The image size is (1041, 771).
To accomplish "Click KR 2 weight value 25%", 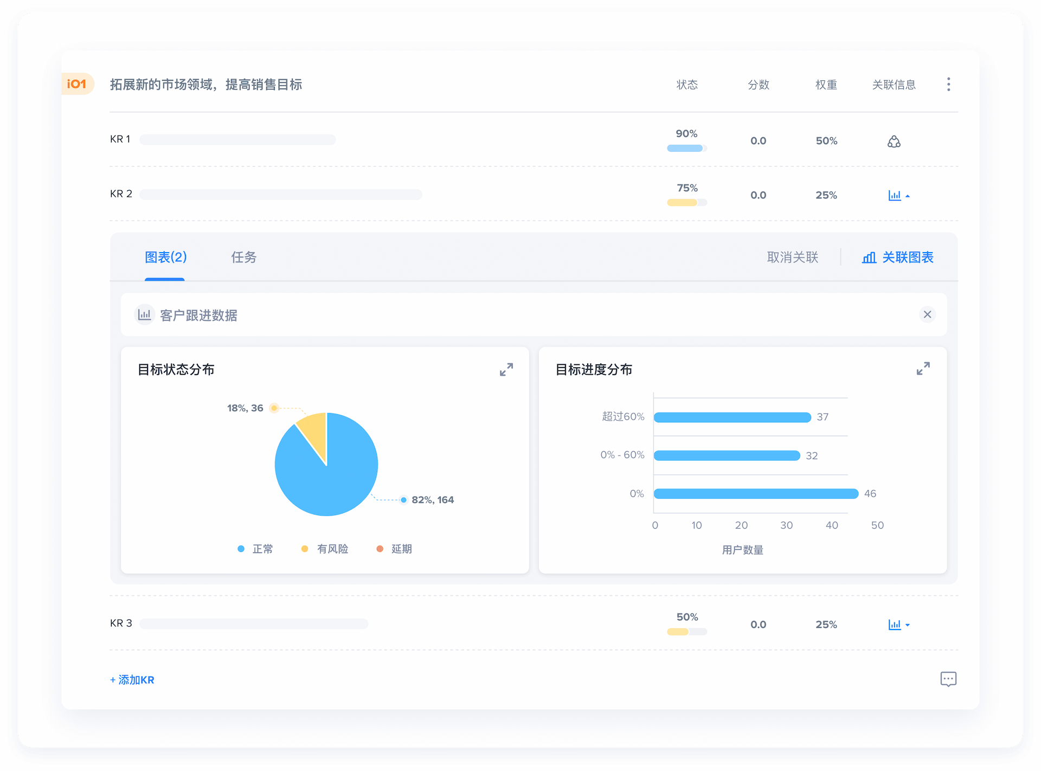I will pos(826,195).
